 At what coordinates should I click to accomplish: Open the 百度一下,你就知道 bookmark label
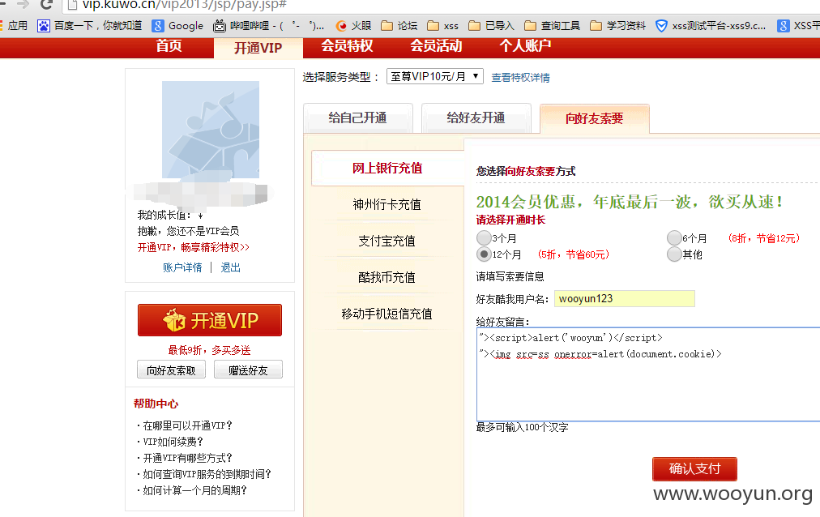[x=98, y=26]
